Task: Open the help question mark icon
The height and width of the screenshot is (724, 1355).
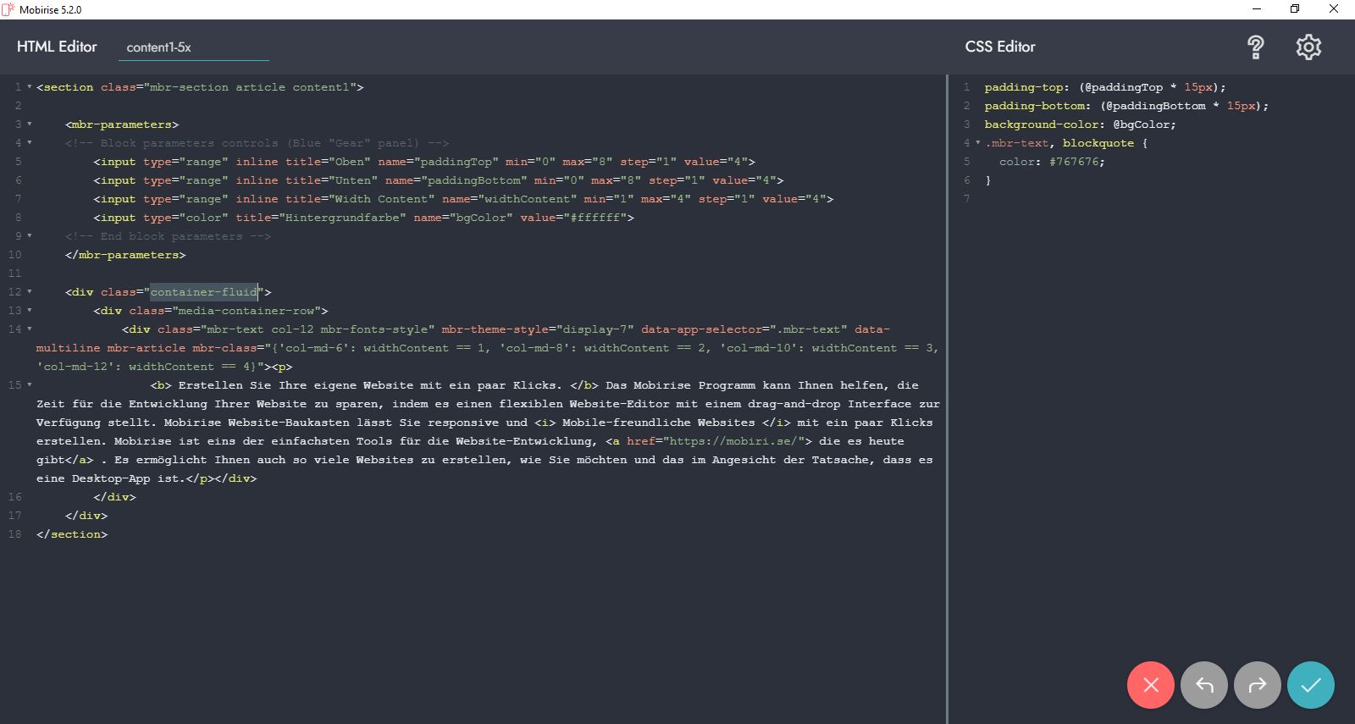Action: (1256, 47)
